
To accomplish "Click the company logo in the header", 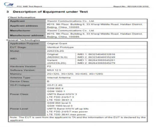I will pos(9,5).
